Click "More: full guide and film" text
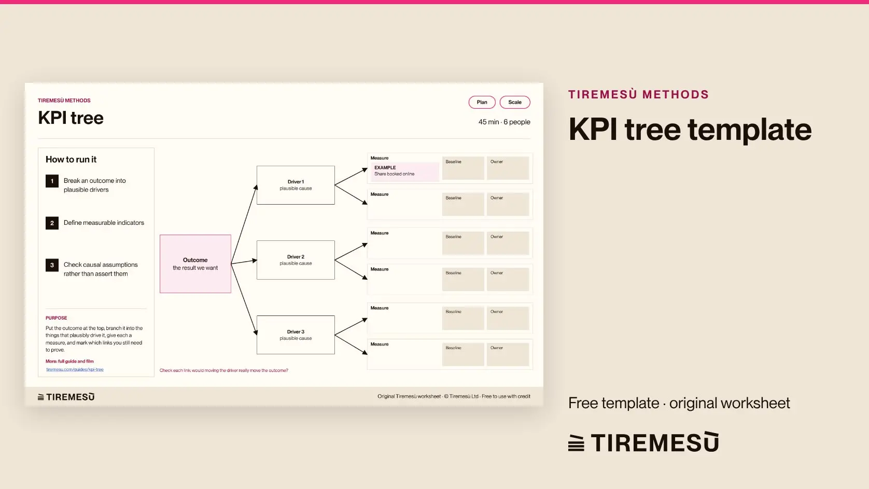 pyautogui.click(x=69, y=361)
